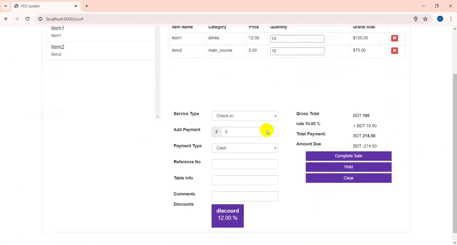The height and width of the screenshot is (245, 457).
Task: Expand the Service Type dropdown
Action: pyautogui.click(x=245, y=116)
